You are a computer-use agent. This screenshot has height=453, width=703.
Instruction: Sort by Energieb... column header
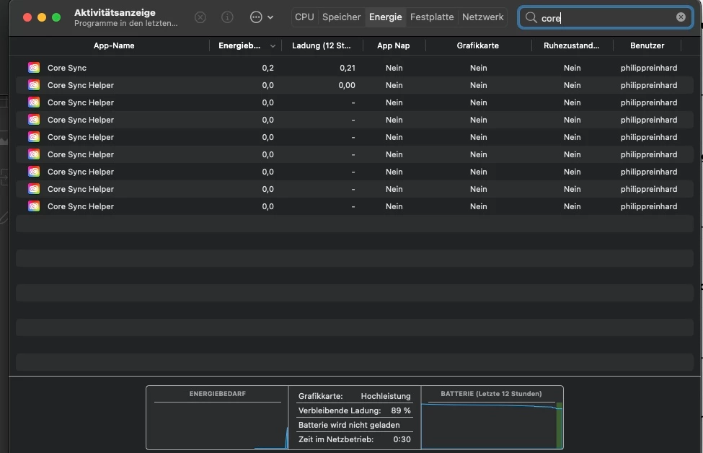click(239, 45)
